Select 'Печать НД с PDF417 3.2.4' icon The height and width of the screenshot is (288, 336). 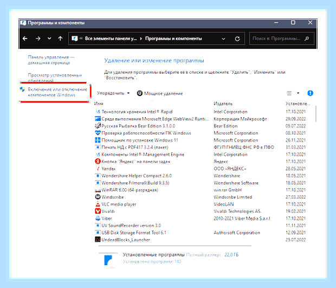coord(98,148)
